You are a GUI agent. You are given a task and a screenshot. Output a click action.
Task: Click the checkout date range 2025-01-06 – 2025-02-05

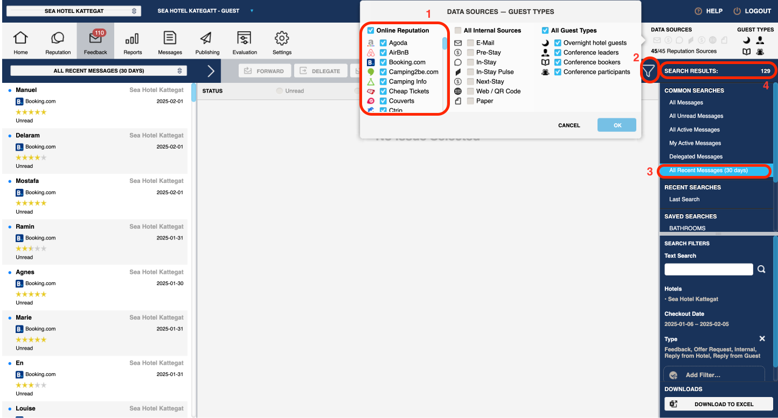click(x=696, y=324)
